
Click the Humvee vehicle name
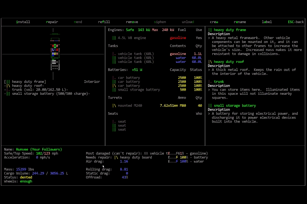[x=39, y=149]
